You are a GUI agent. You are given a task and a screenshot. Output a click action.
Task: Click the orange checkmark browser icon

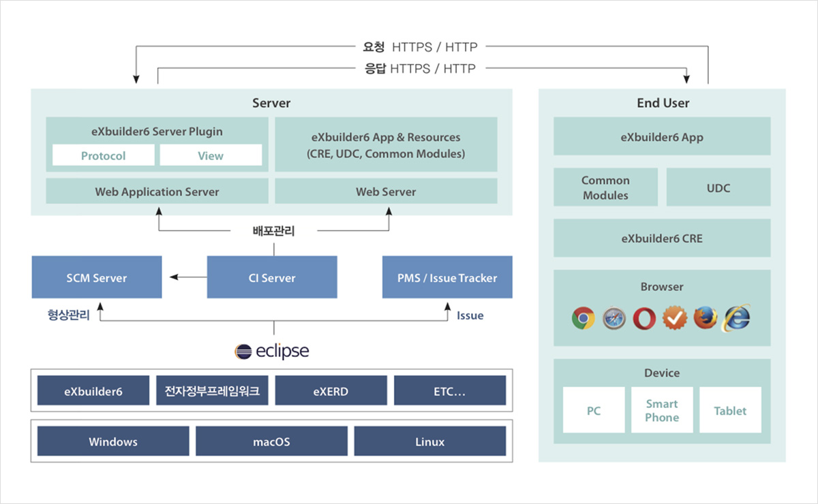[675, 318]
